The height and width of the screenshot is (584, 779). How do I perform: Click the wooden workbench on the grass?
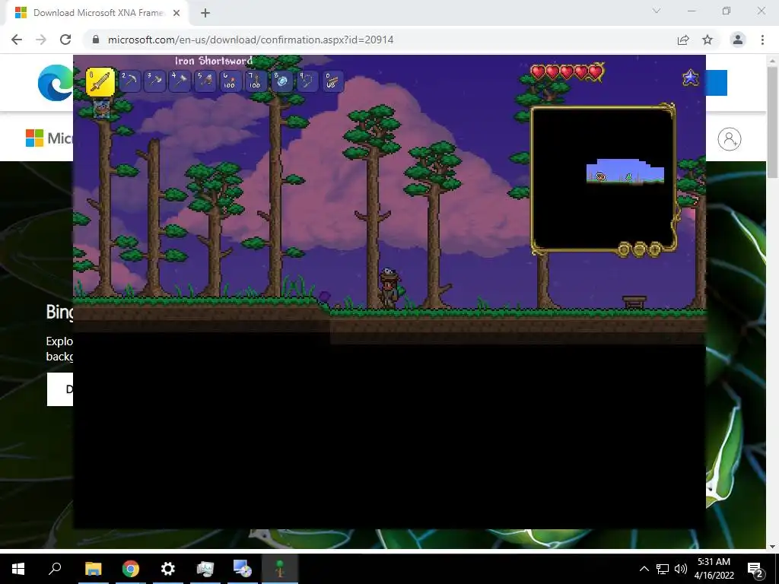point(634,302)
